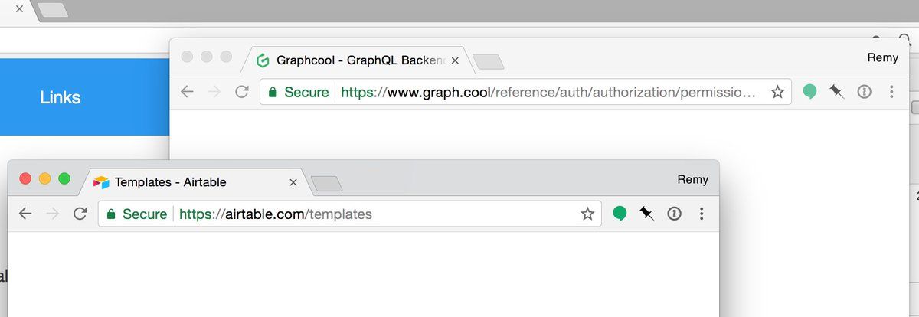Close the Templates - Airtable tab
Viewport: 919px width, 317px height.
point(293,183)
